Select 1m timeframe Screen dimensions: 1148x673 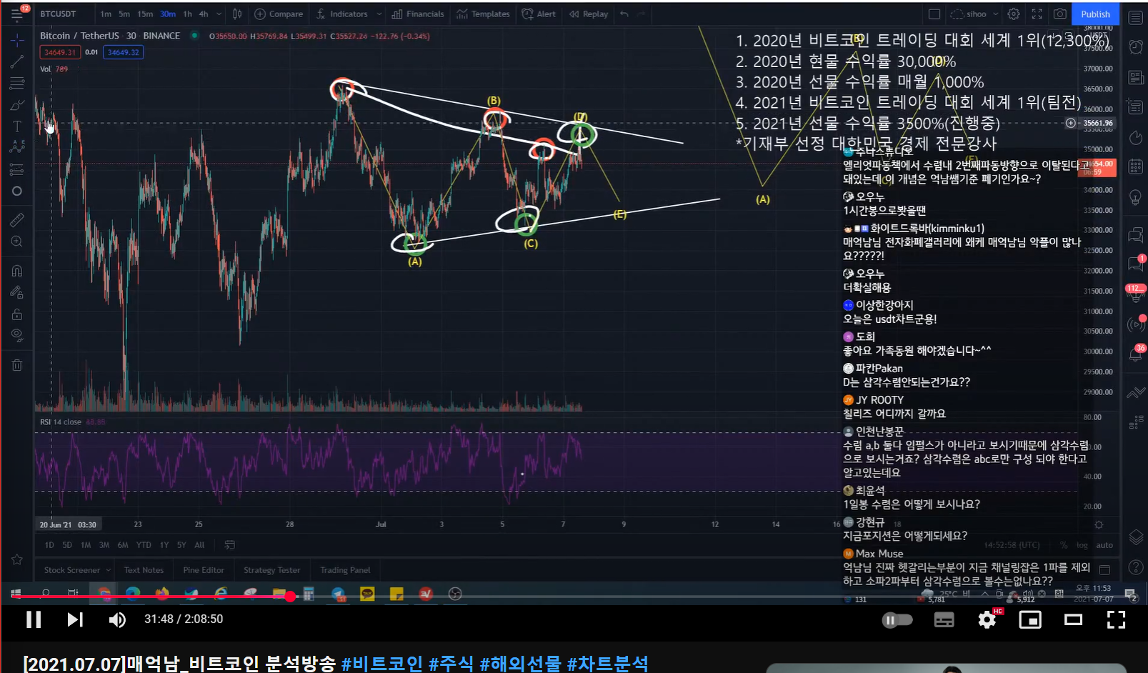[106, 14]
